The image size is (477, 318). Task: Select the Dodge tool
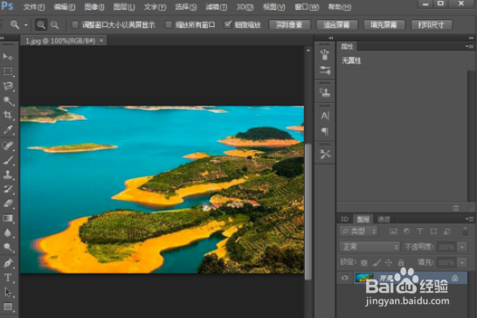[8, 247]
